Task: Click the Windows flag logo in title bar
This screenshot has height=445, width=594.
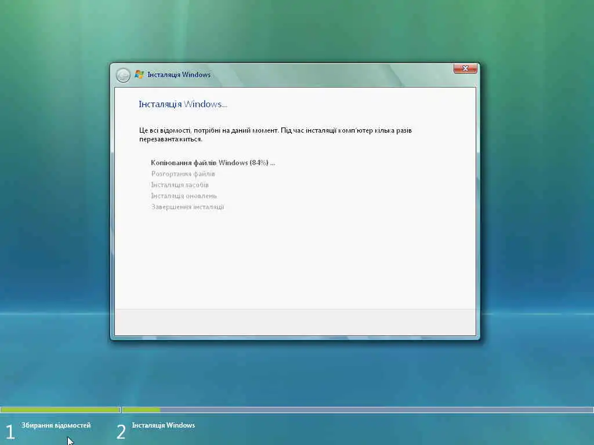Action: coord(139,75)
